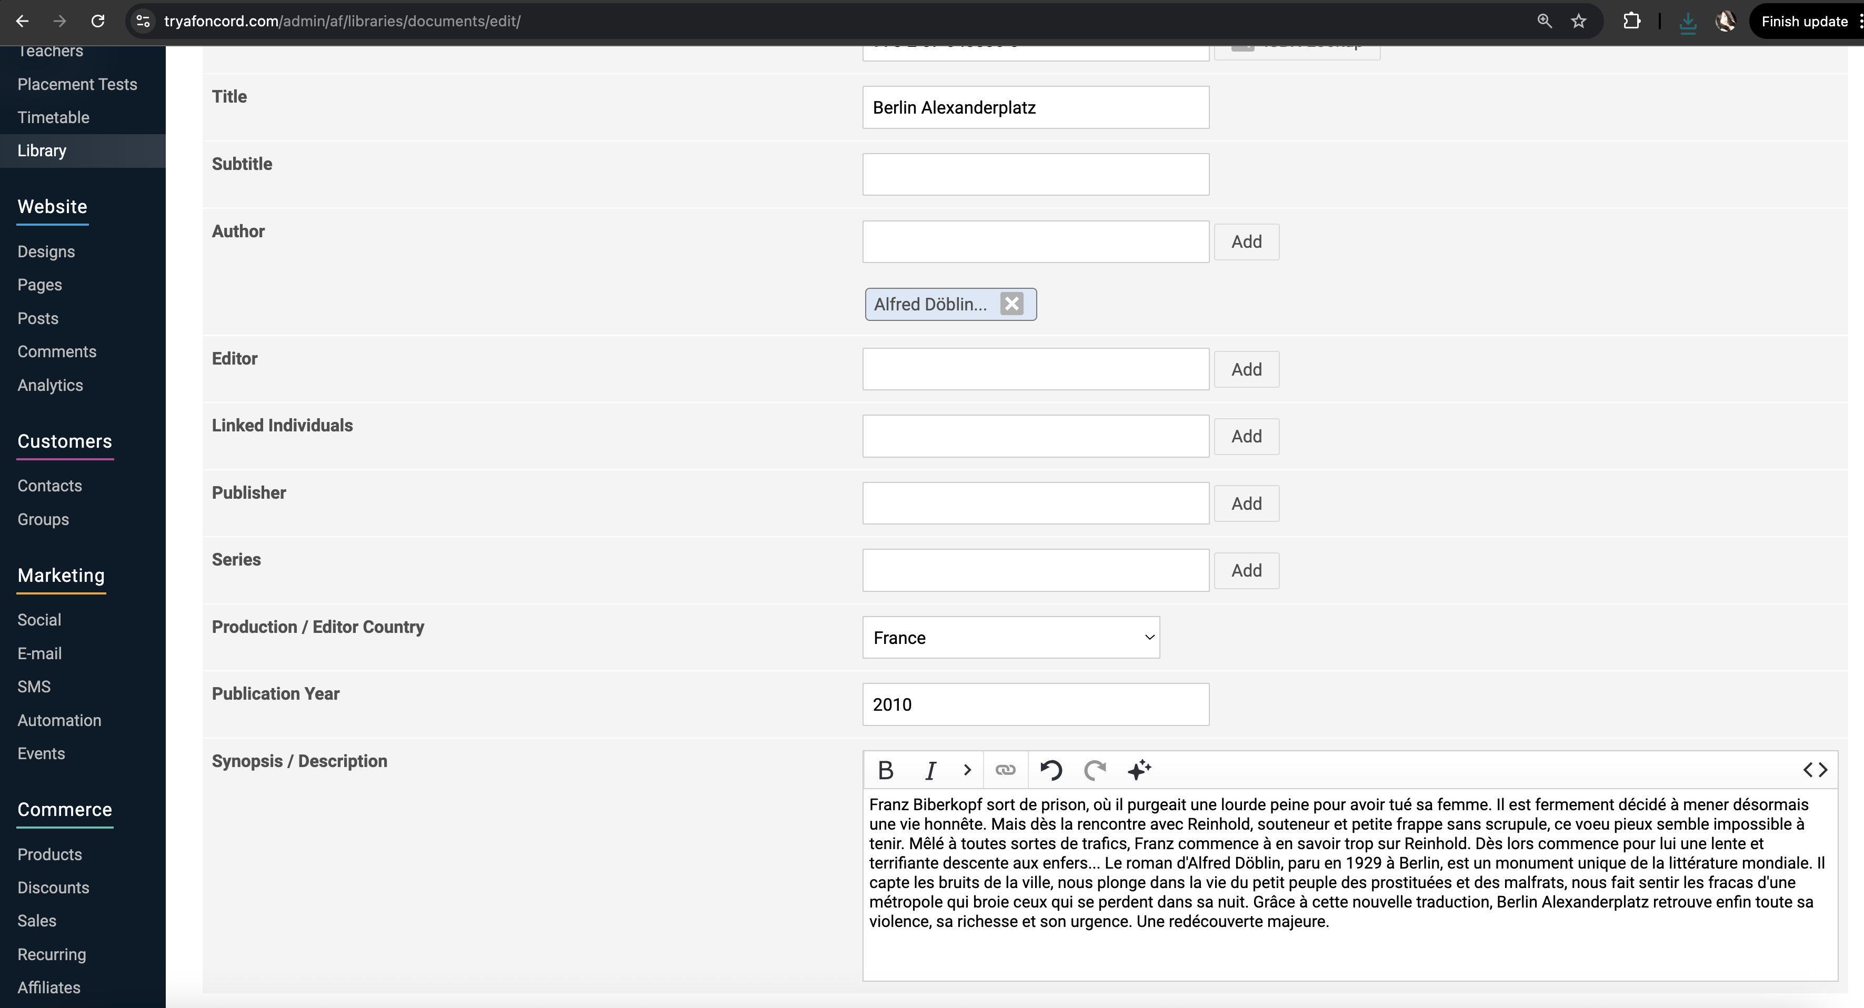This screenshot has width=1864, height=1008.
Task: Go to Products in the Commerce section
Action: tap(50, 854)
